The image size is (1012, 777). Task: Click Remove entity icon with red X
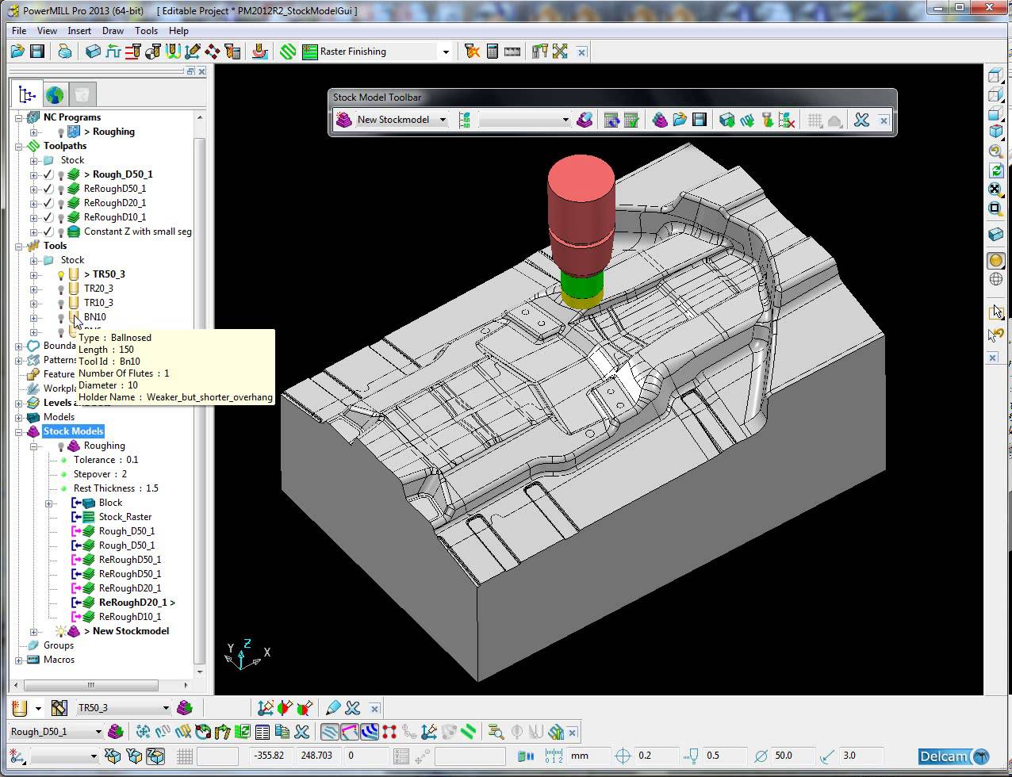coord(787,120)
